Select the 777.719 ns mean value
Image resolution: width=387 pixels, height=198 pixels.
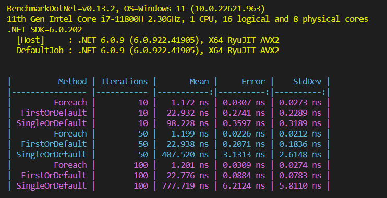[185, 185]
